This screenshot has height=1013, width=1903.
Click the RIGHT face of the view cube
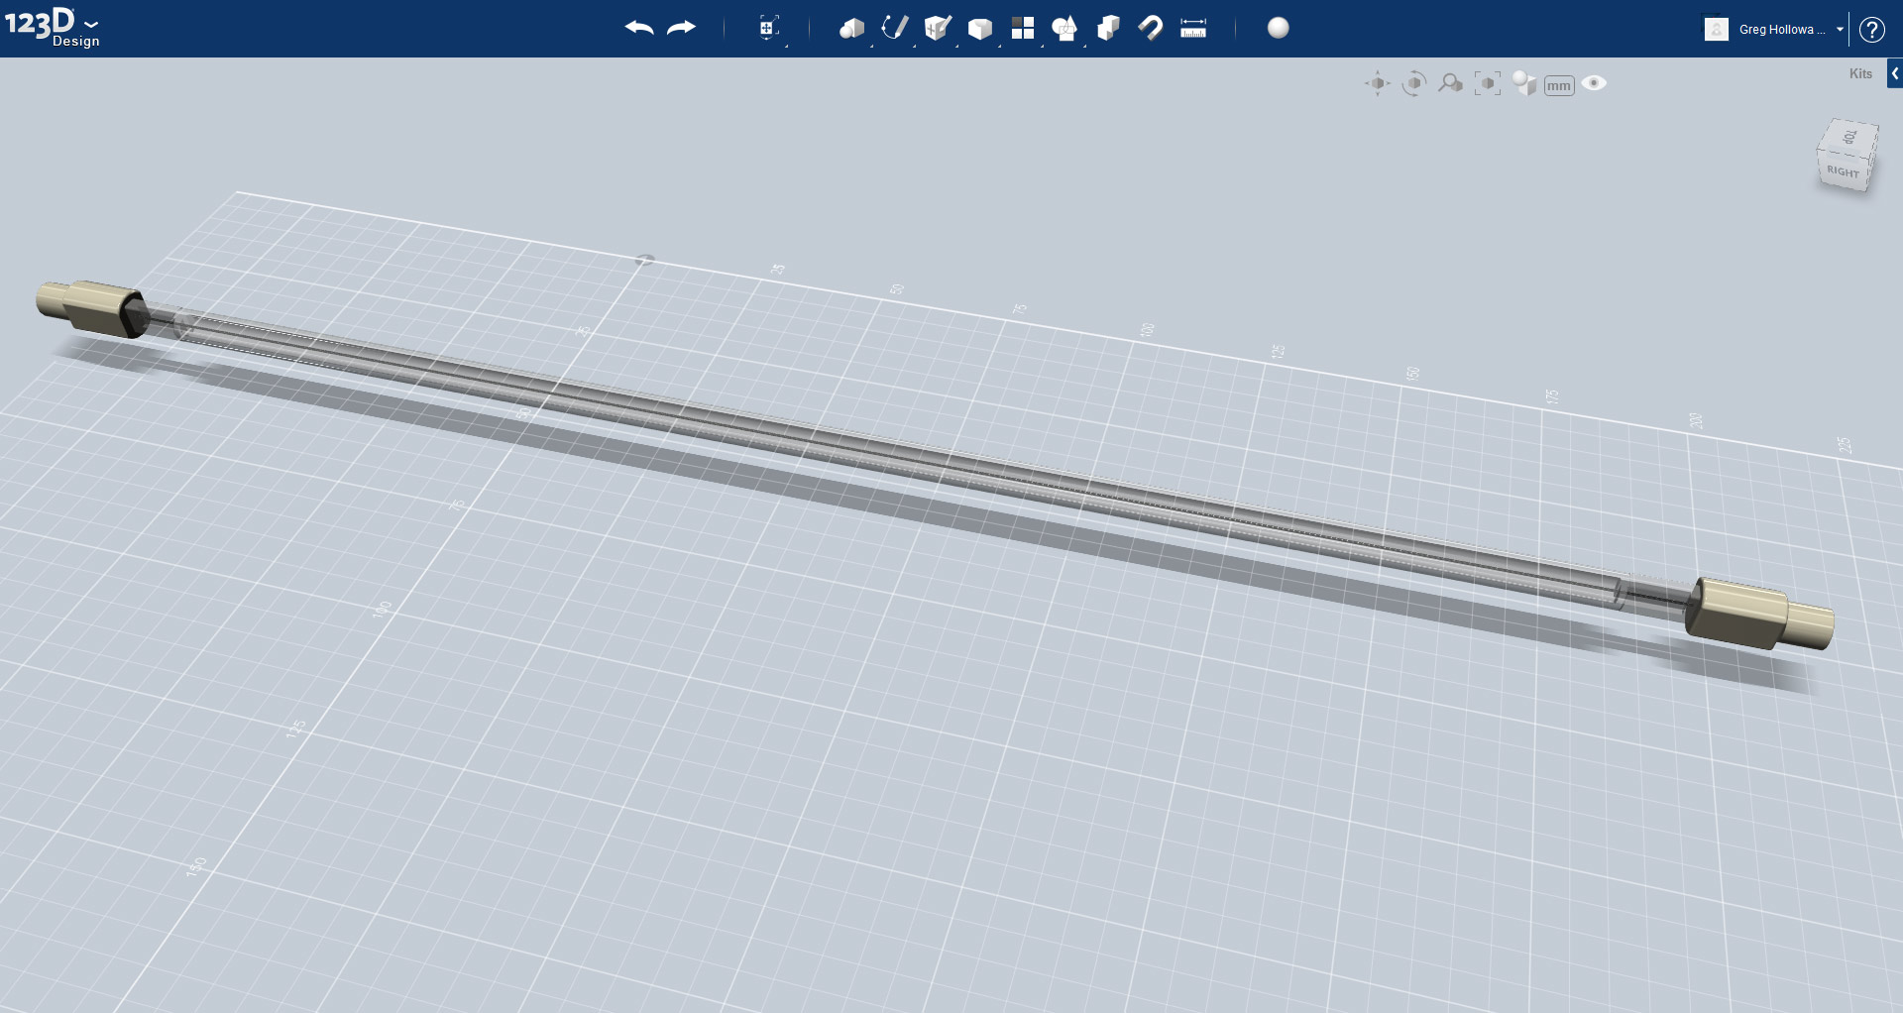tap(1843, 171)
